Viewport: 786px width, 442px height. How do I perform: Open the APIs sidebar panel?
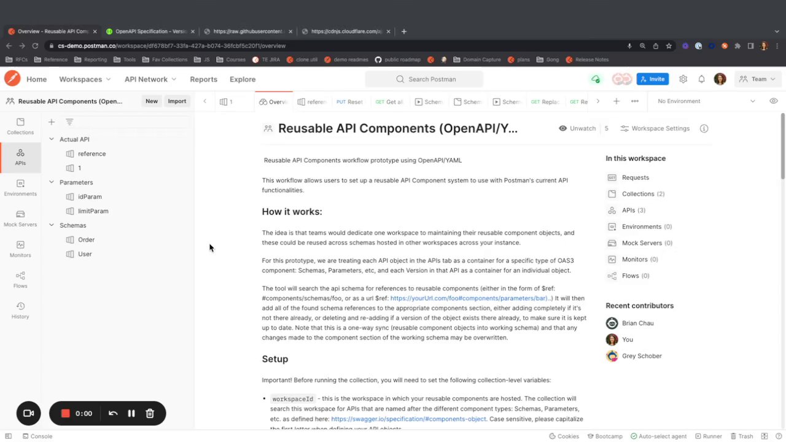[x=20, y=157]
